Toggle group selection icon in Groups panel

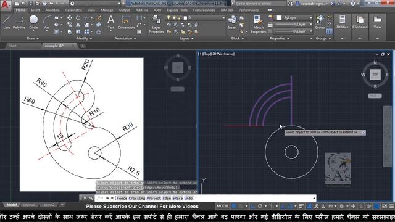pos(329,31)
